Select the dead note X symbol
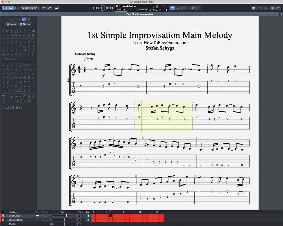 coord(8,69)
